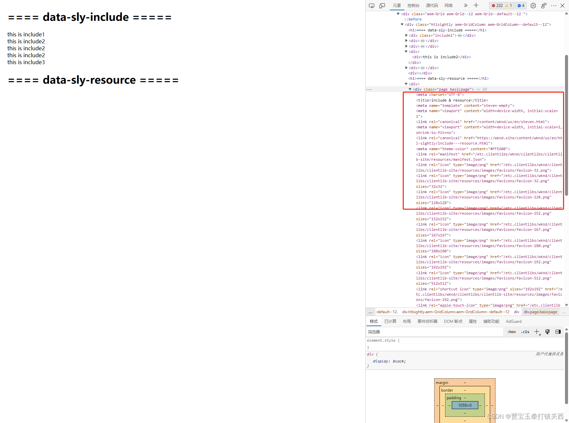This screenshot has height=423, width=569.
Task: Switch to the 控制台 panel
Action: click(413, 5)
